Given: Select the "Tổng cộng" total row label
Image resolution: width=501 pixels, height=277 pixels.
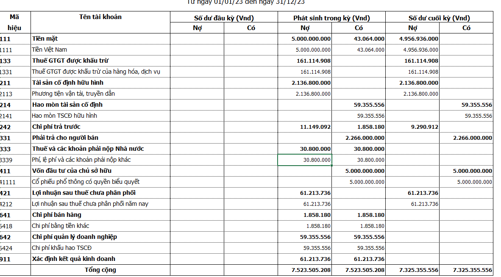Looking at the screenshot, I should point(100,270).
